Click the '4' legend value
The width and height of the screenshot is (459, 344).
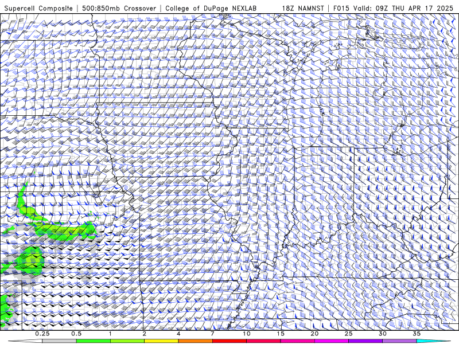[x=178, y=334]
